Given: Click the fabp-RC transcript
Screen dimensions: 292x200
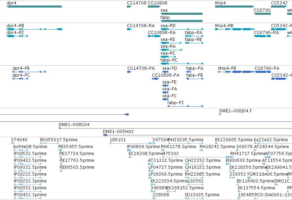Looking at the screenshot, I should [182, 64].
